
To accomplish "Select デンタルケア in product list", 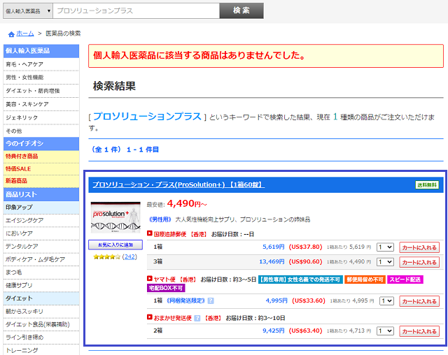I will tap(41, 247).
